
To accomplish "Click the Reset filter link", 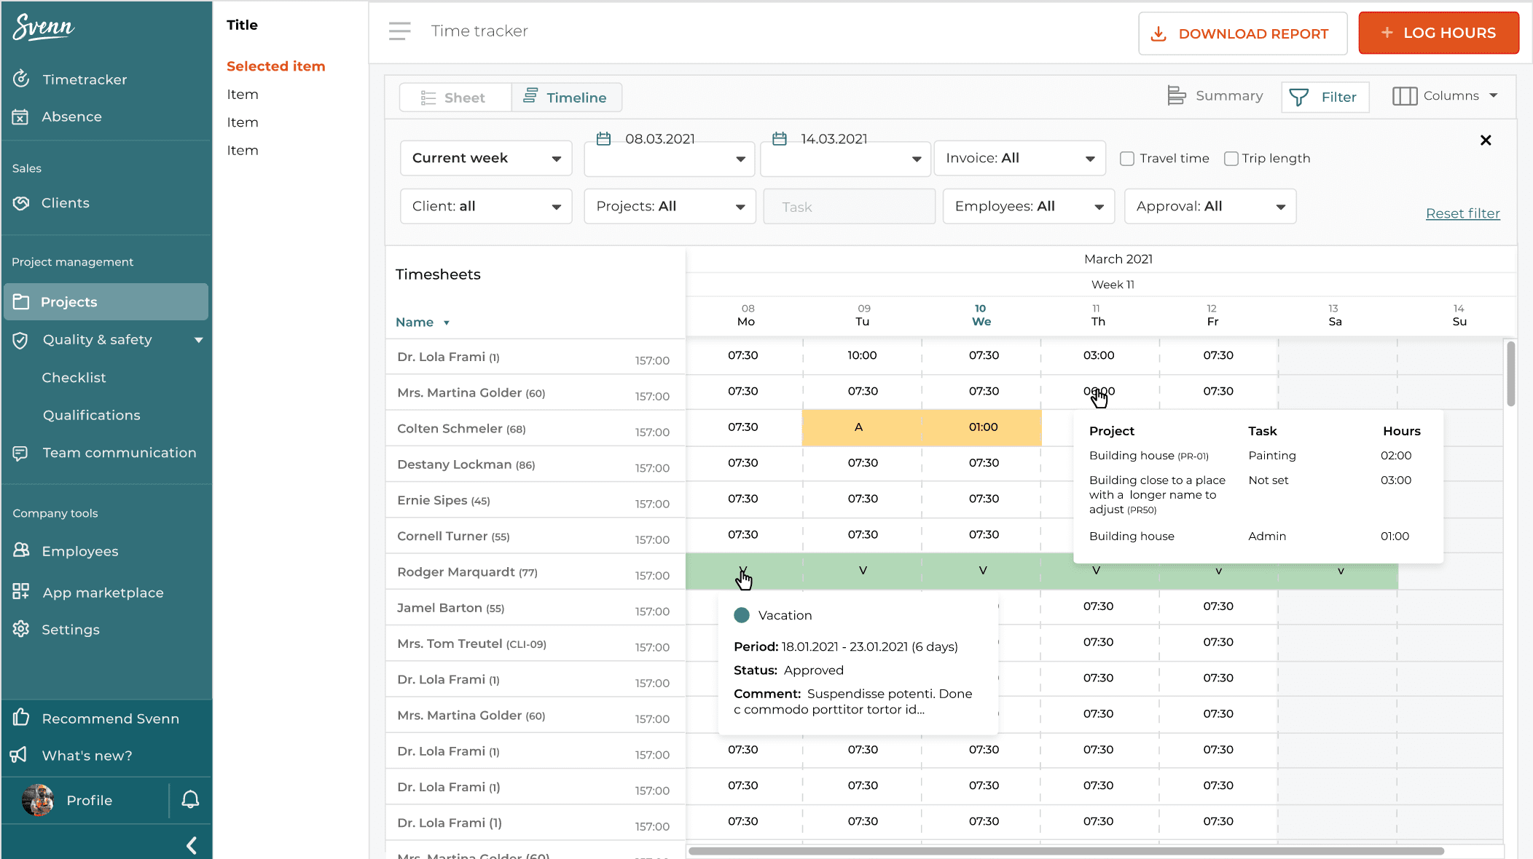I will tap(1463, 213).
